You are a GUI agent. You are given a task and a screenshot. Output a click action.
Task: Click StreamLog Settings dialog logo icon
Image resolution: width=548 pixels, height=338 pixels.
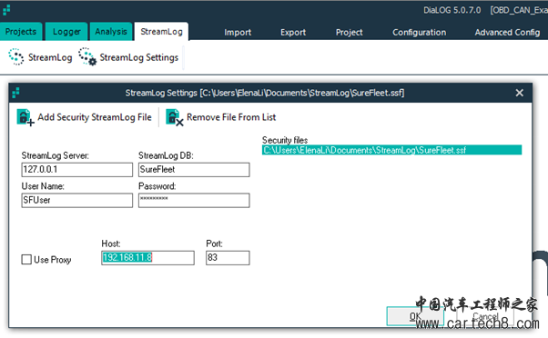[15, 93]
